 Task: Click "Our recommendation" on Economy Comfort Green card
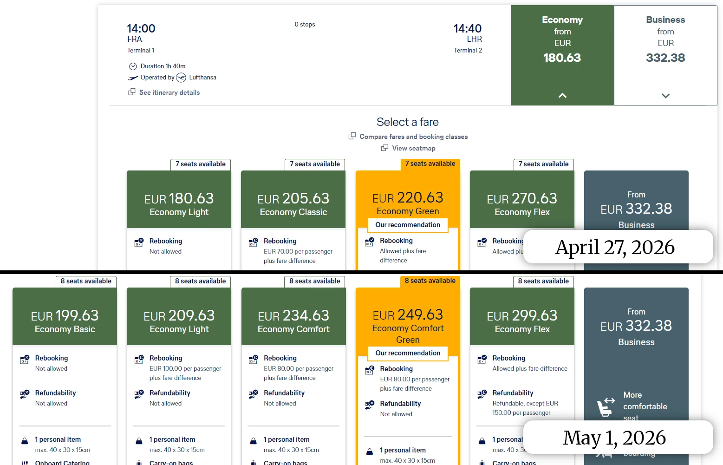tap(408, 353)
